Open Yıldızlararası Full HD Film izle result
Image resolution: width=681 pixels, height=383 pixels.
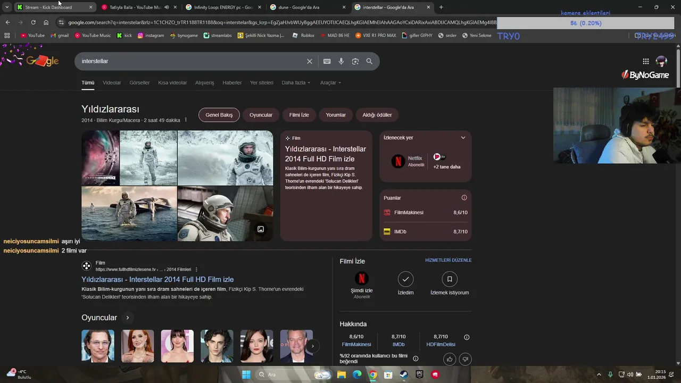pyautogui.click(x=157, y=279)
